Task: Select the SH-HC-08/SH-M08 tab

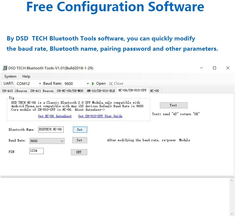Action: (70, 91)
